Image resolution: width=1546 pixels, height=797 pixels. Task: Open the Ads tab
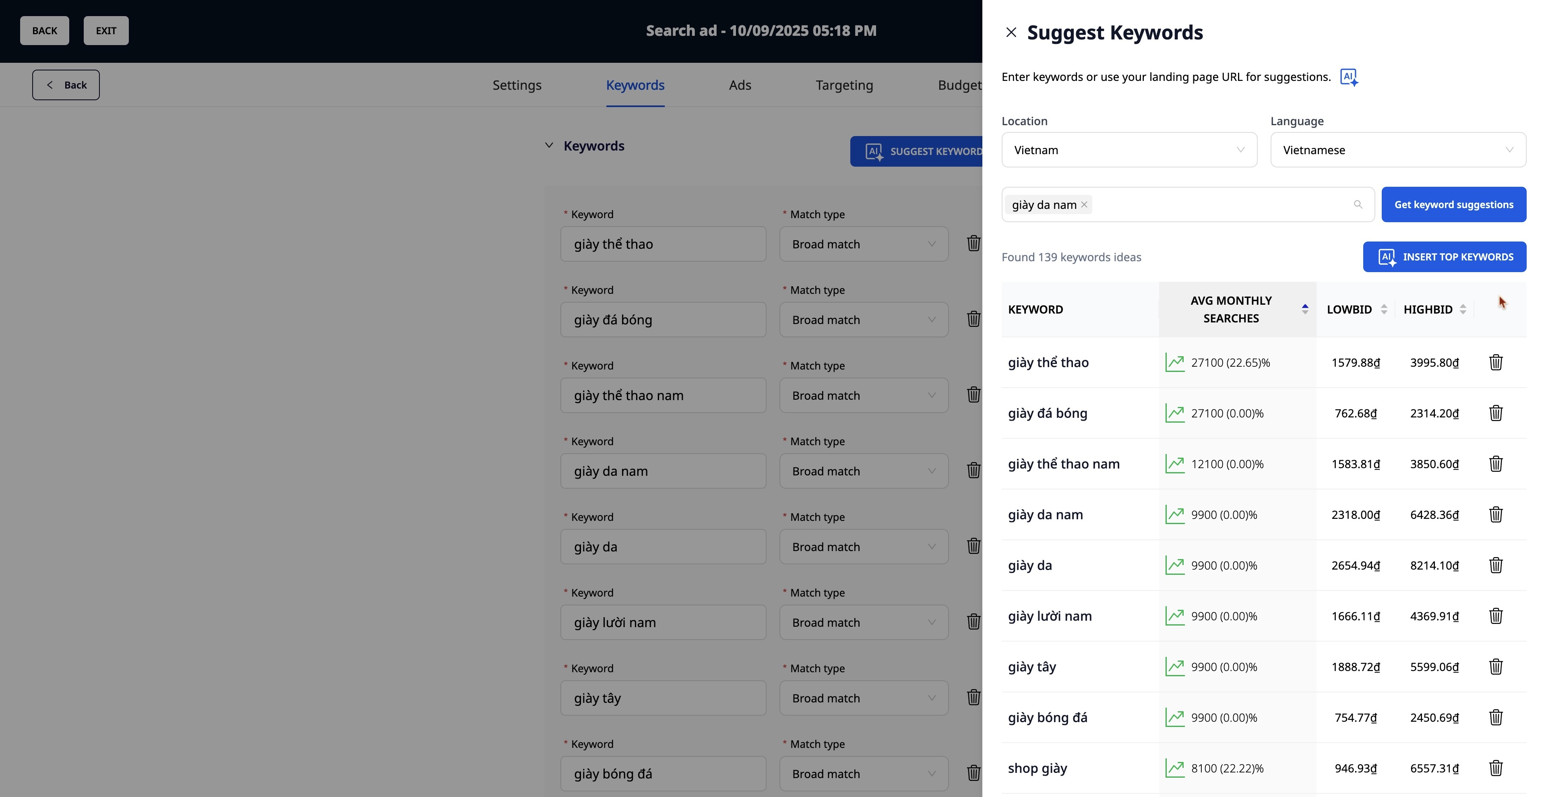click(x=740, y=85)
